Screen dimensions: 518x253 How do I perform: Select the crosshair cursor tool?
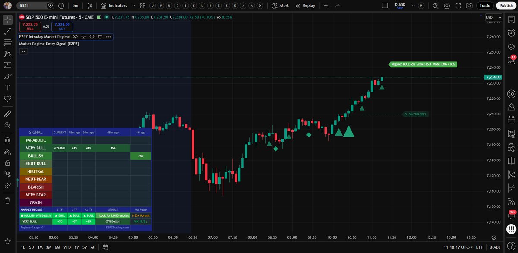coord(7,20)
